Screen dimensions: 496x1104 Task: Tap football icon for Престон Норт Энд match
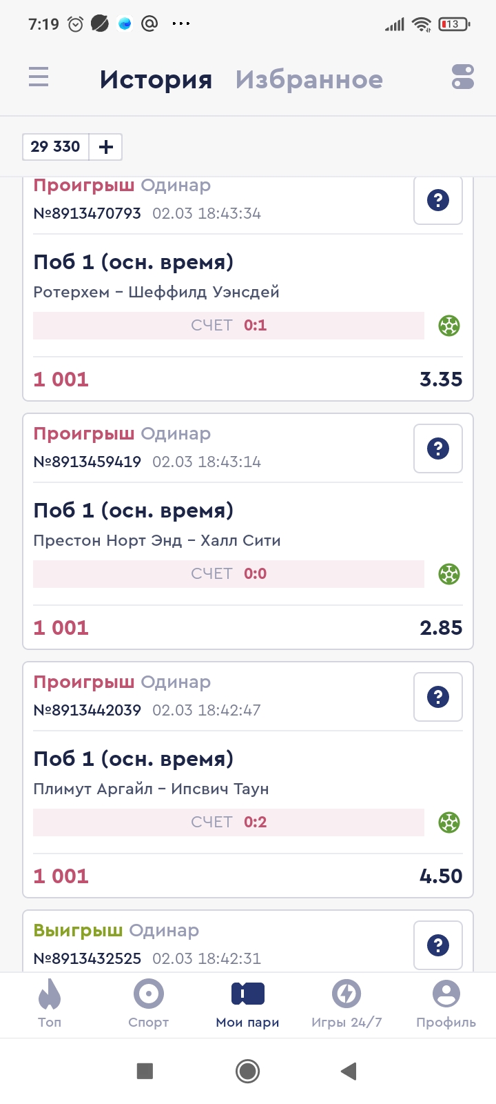(x=449, y=574)
